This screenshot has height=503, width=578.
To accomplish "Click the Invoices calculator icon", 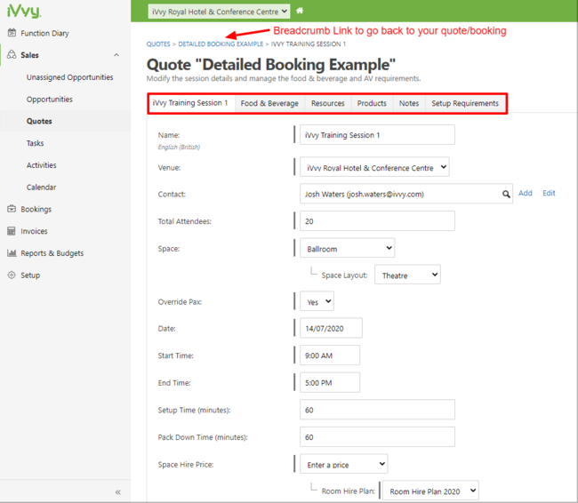I will [12, 231].
